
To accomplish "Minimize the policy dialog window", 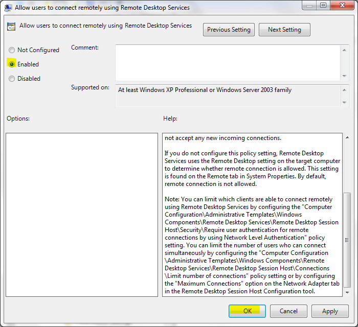I will [309, 6].
